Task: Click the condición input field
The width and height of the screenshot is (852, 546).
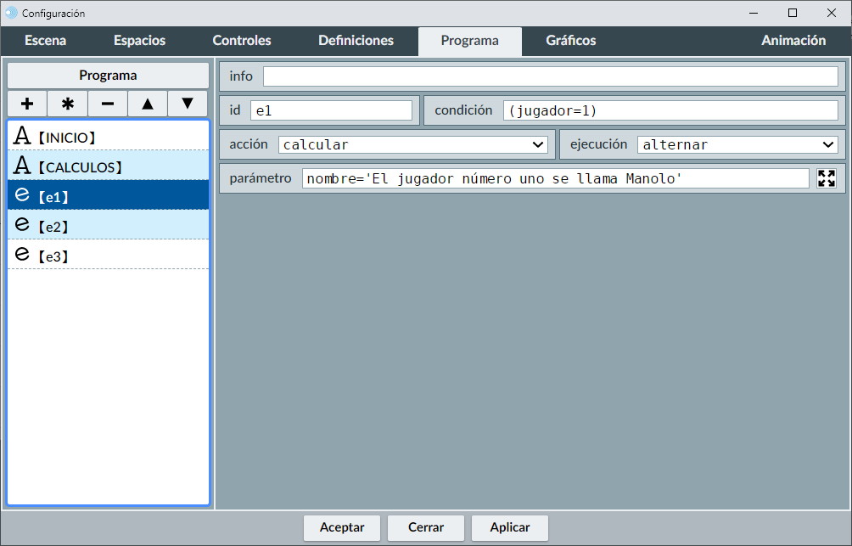Action: tap(670, 110)
